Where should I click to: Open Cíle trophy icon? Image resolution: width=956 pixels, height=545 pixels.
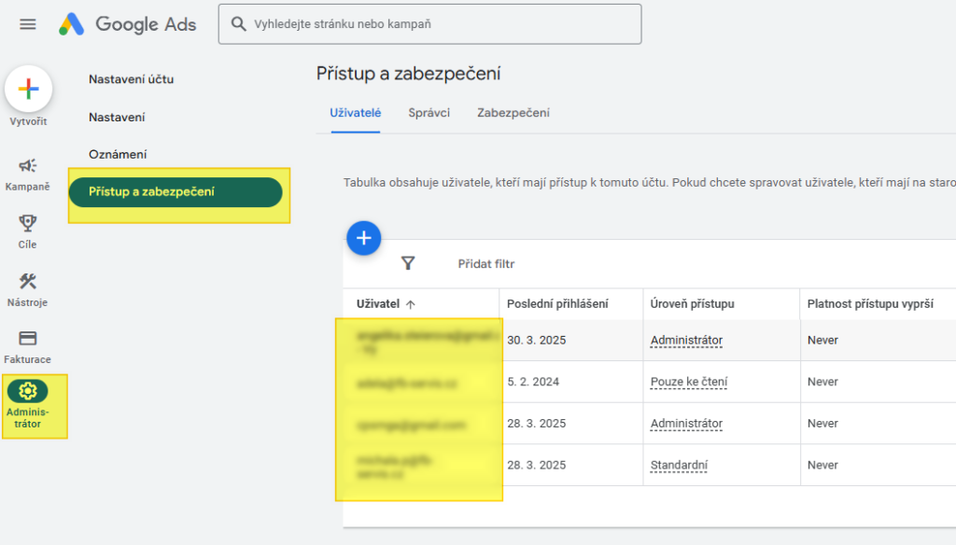click(28, 223)
